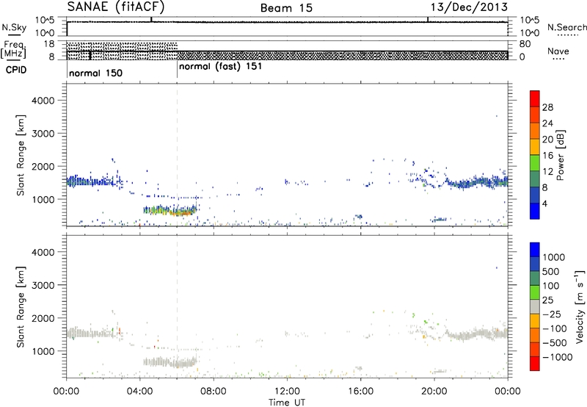Click the -1000 label on Velocity colorbar
587x407 pixels.
point(558,357)
